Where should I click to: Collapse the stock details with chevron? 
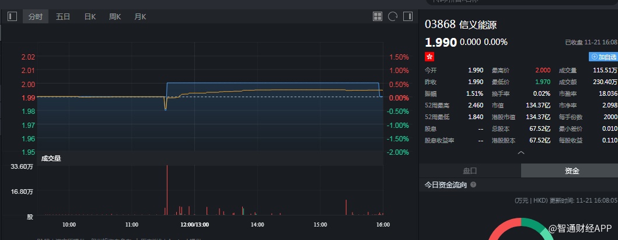[x=521, y=152]
